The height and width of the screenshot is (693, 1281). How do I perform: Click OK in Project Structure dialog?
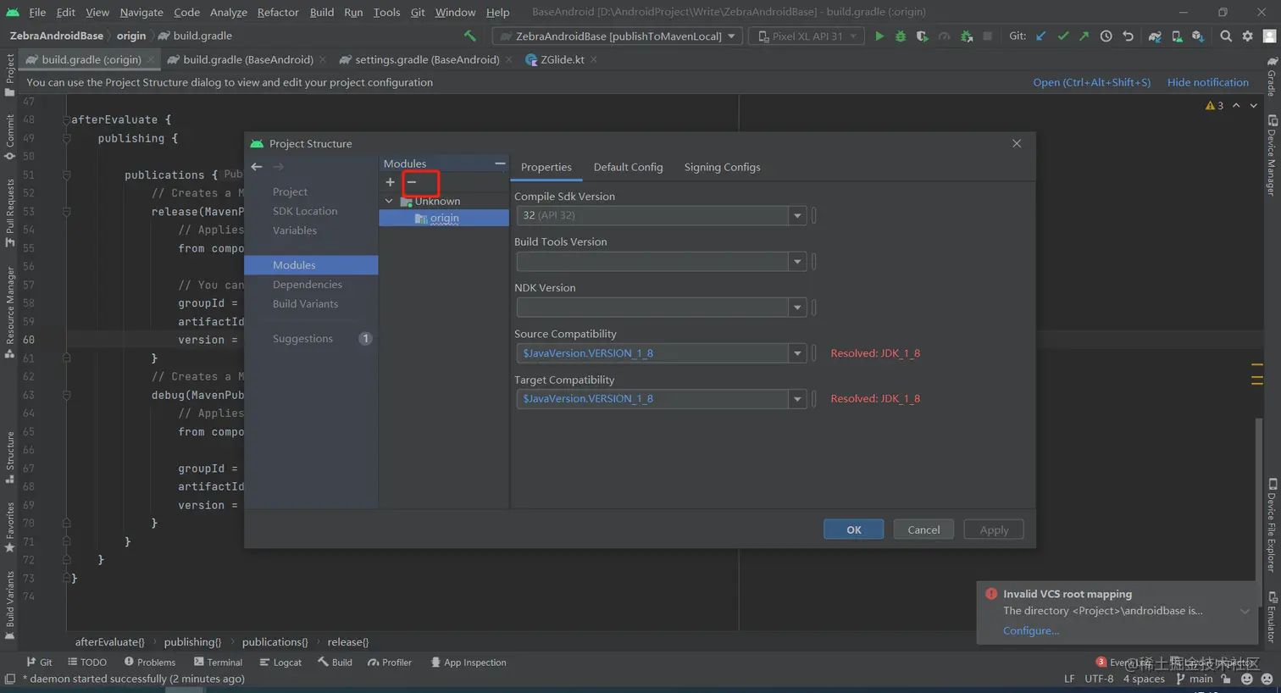pos(853,529)
